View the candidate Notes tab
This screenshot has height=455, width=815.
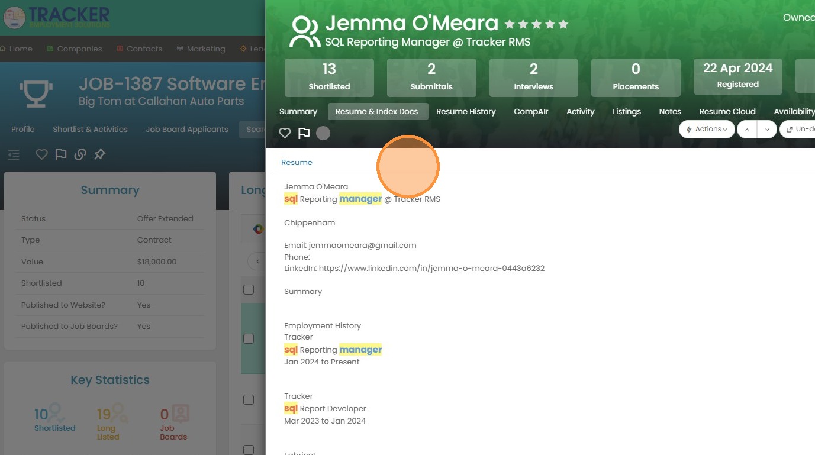point(670,111)
